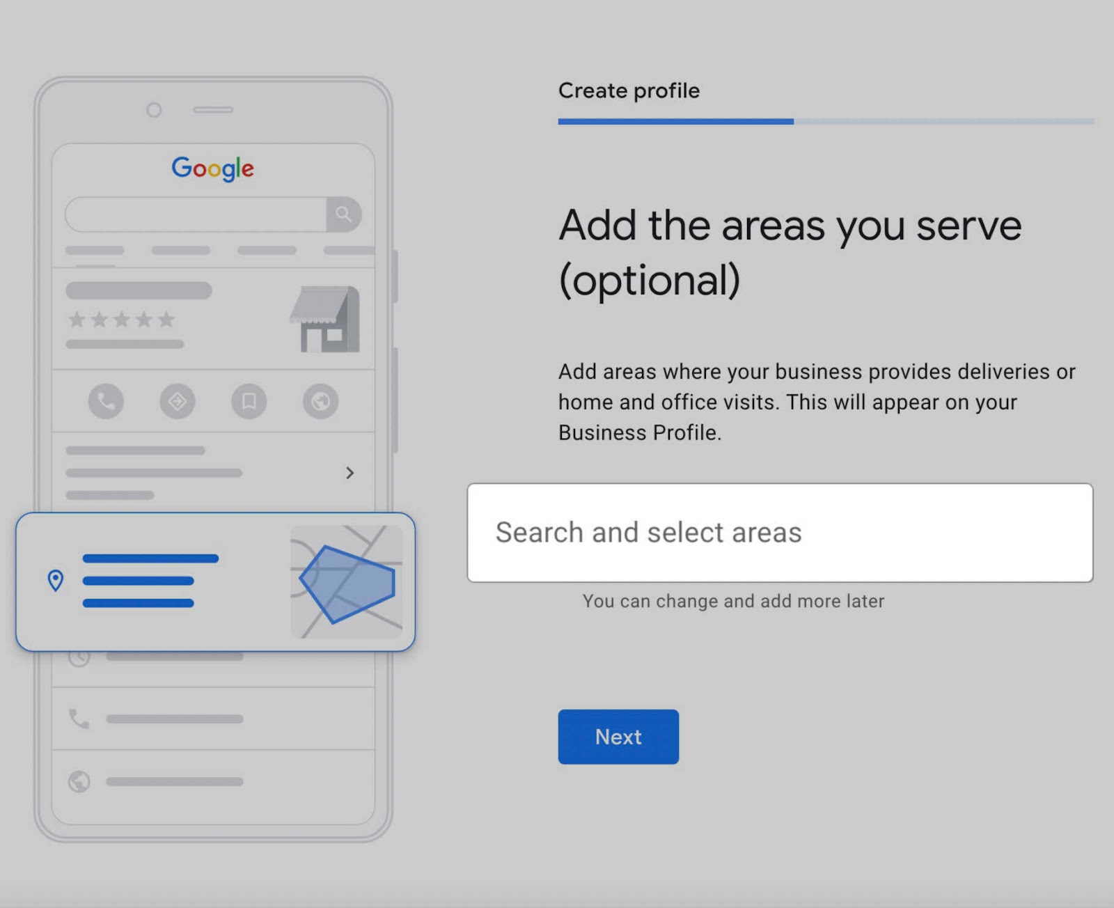
Task: Click the Google logo on the phone screen
Action: pos(212,168)
